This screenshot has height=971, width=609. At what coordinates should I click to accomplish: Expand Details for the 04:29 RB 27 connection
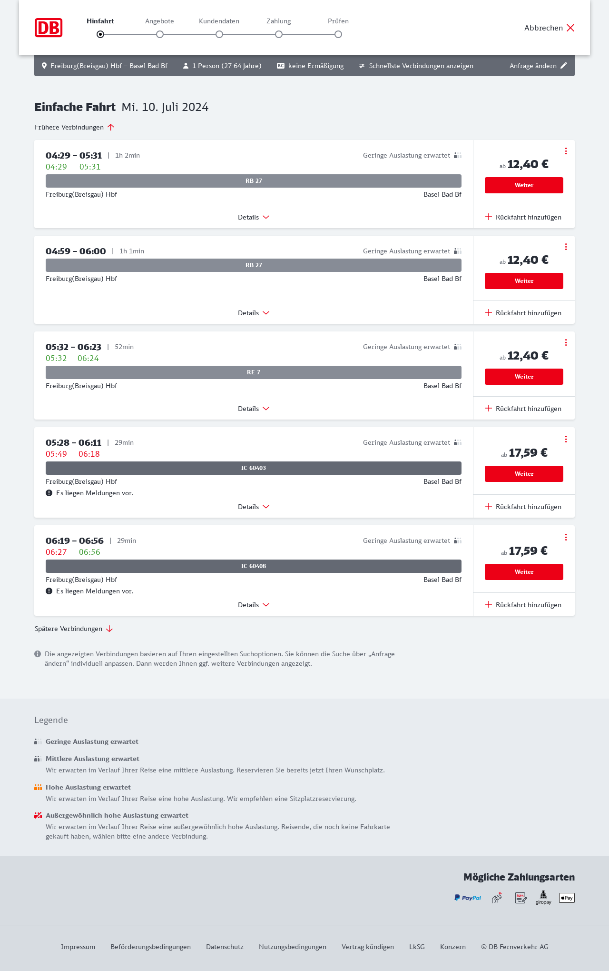coord(254,217)
